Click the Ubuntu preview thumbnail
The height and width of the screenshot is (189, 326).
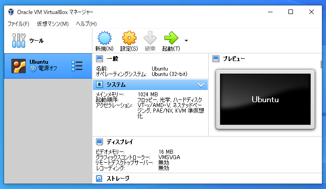tap(265, 99)
